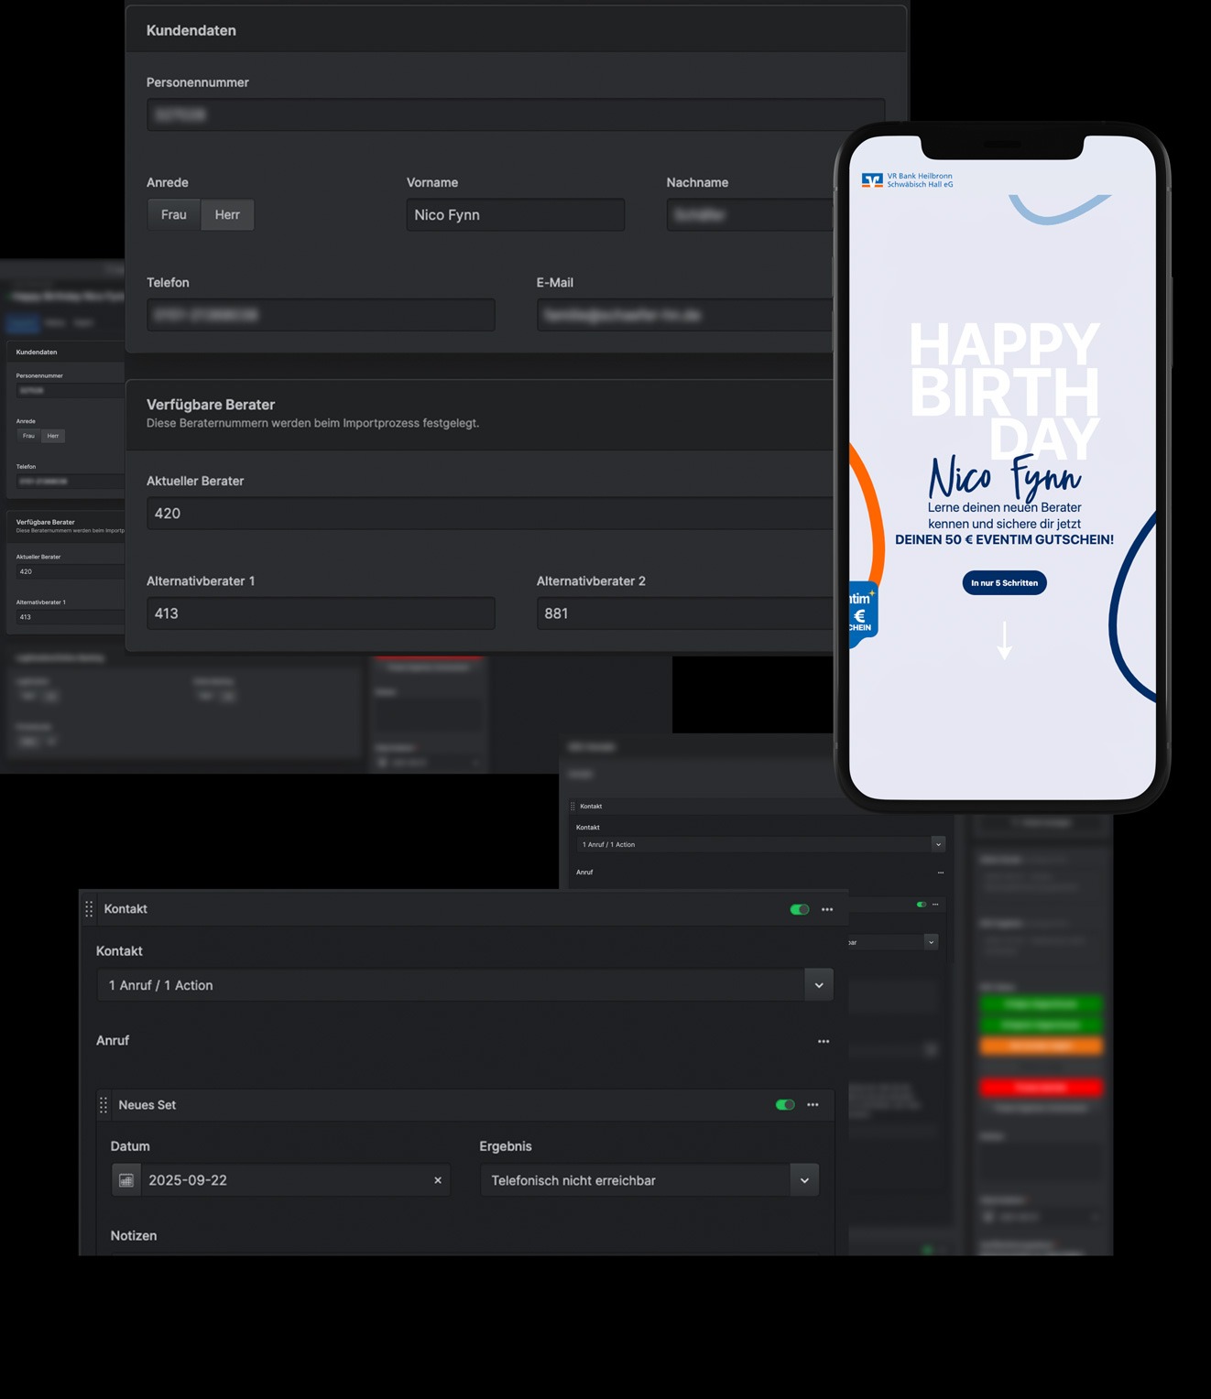Viewport: 1211px width, 1399px height.
Task: Select the large Frau salutation option
Action: tap(174, 215)
